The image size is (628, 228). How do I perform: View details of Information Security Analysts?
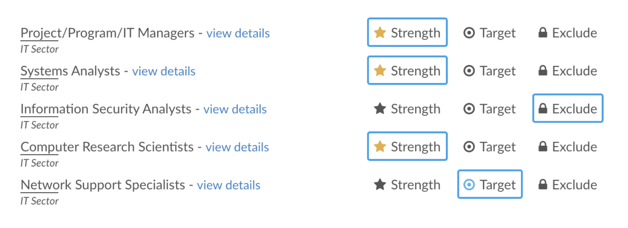coord(235,109)
